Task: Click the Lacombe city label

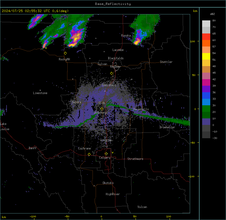Action: coord(118,50)
